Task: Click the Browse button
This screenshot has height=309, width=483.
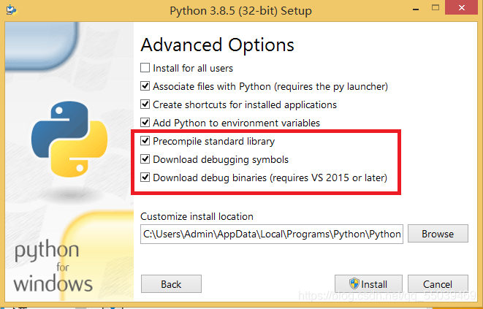Action: pos(438,234)
